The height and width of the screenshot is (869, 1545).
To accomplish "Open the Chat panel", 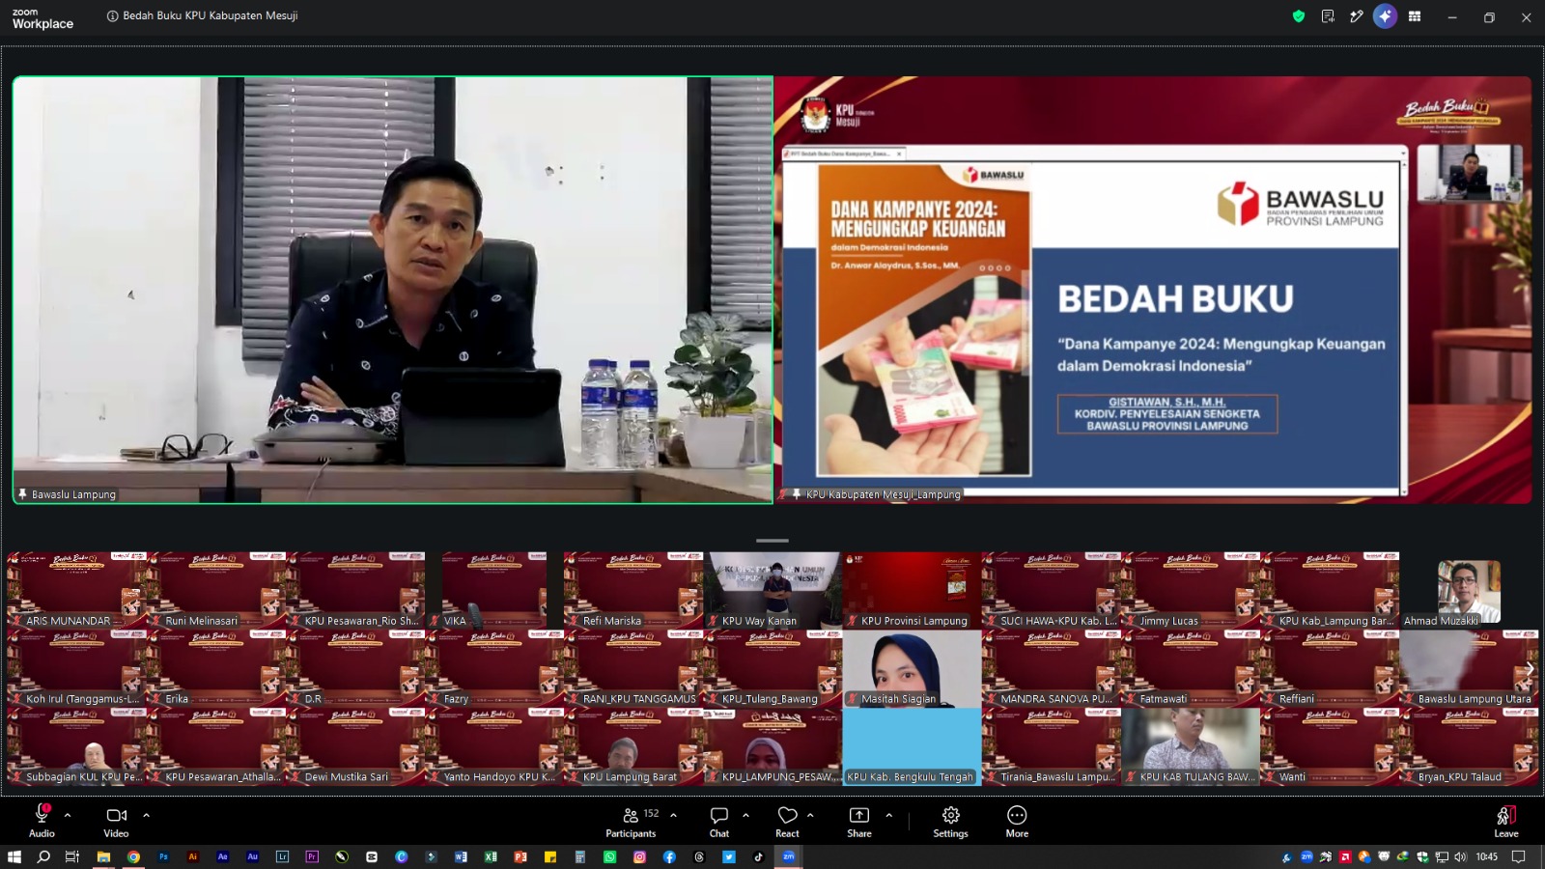I will pyautogui.click(x=719, y=820).
